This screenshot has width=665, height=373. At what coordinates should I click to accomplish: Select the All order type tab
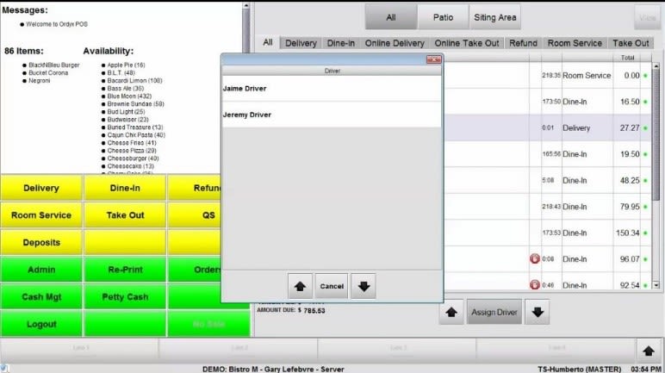point(268,42)
